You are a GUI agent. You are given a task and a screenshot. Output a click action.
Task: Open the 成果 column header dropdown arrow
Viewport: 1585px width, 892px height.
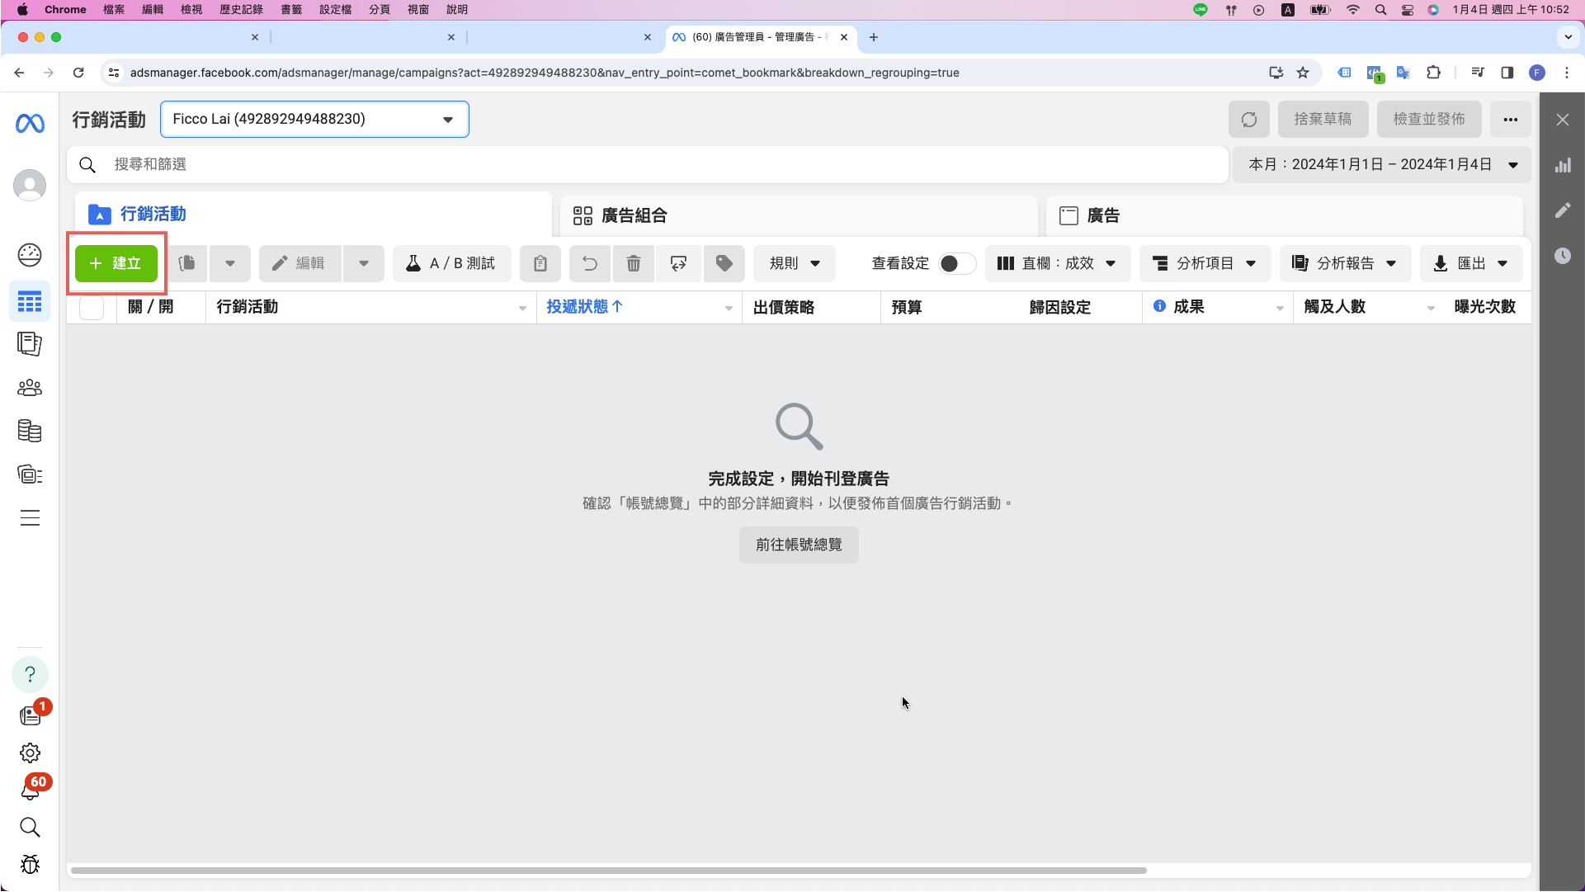[1280, 308]
